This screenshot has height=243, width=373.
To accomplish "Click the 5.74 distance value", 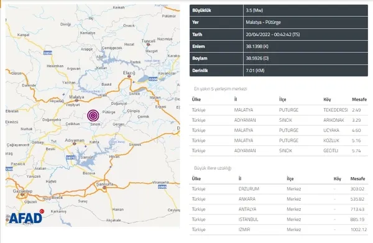I will tap(356, 150).
